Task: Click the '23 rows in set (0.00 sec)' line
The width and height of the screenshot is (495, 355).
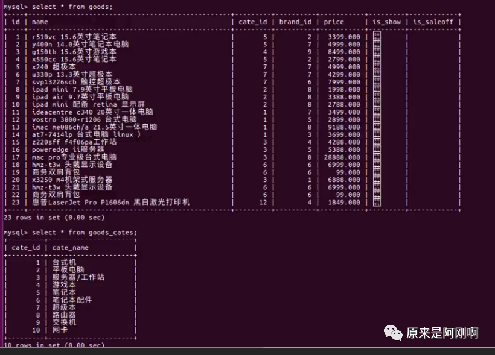Action: [x=54, y=218]
